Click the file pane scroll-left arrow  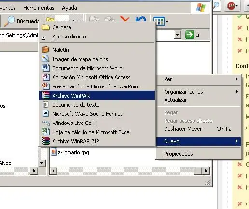click(53, 171)
